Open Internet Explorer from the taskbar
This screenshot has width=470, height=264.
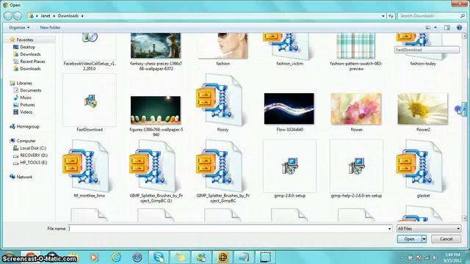[x=116, y=257]
